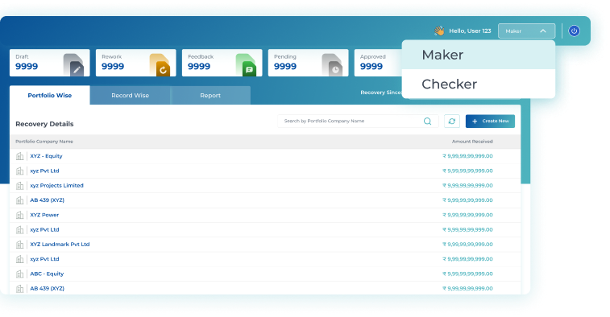Click the Create New button

click(490, 121)
